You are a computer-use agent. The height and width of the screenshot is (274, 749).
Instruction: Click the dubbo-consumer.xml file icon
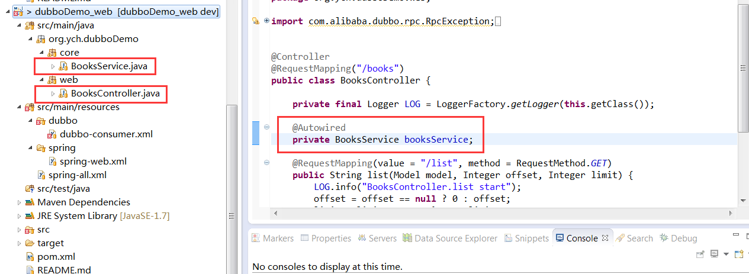(x=52, y=134)
